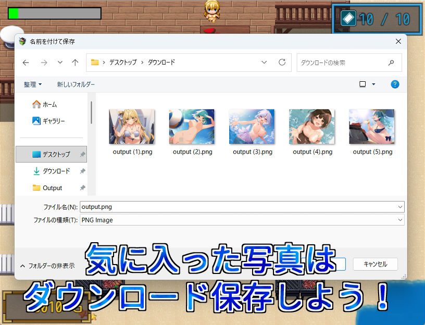Refresh the ダウンロード folder view
The height and width of the screenshot is (325, 425).
(282, 63)
